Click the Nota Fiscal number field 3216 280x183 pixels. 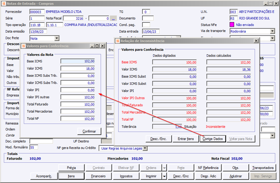click(73, 18)
